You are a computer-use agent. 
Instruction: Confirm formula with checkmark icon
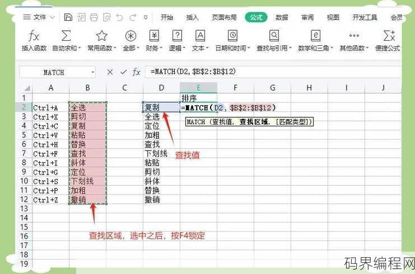pyautogui.click(x=123, y=72)
